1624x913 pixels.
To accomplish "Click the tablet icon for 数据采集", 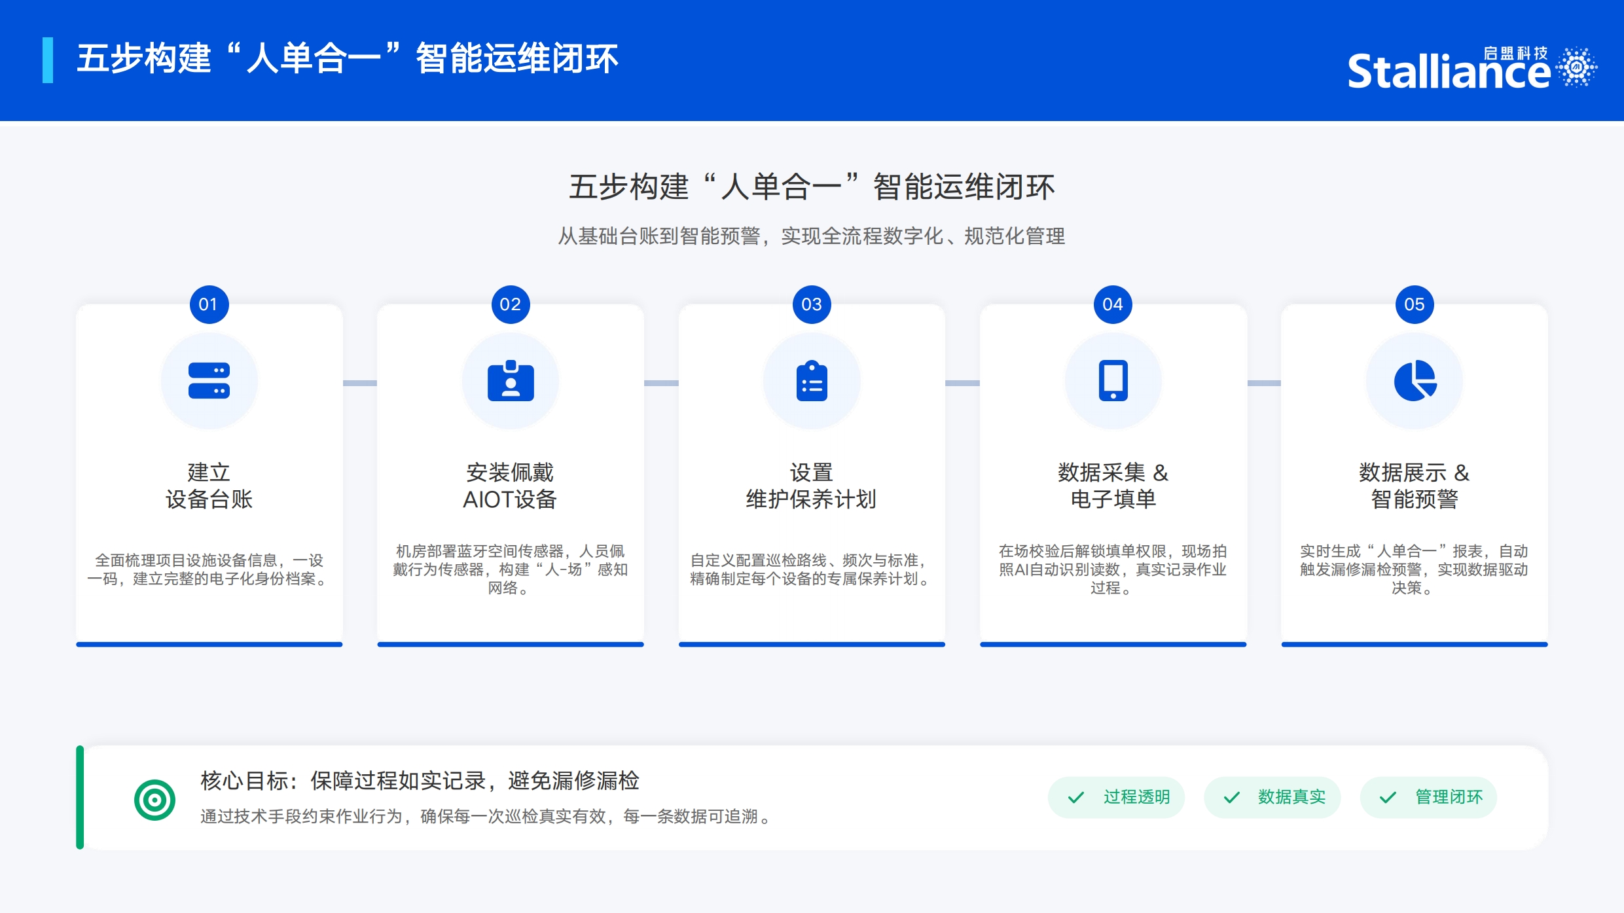I will (1113, 380).
